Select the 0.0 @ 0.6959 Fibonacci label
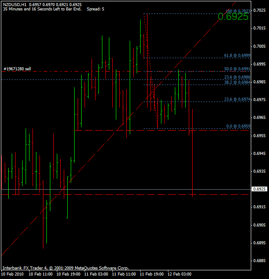Screen dimensions: 269x279 click(238, 126)
